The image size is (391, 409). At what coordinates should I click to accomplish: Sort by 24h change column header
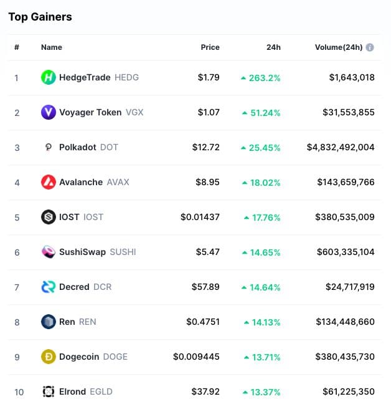point(272,47)
